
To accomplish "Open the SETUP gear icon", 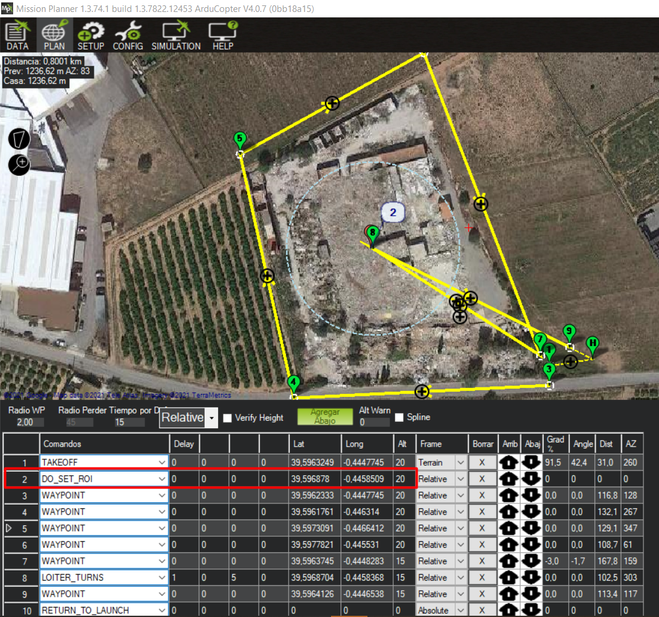I will click(x=91, y=35).
